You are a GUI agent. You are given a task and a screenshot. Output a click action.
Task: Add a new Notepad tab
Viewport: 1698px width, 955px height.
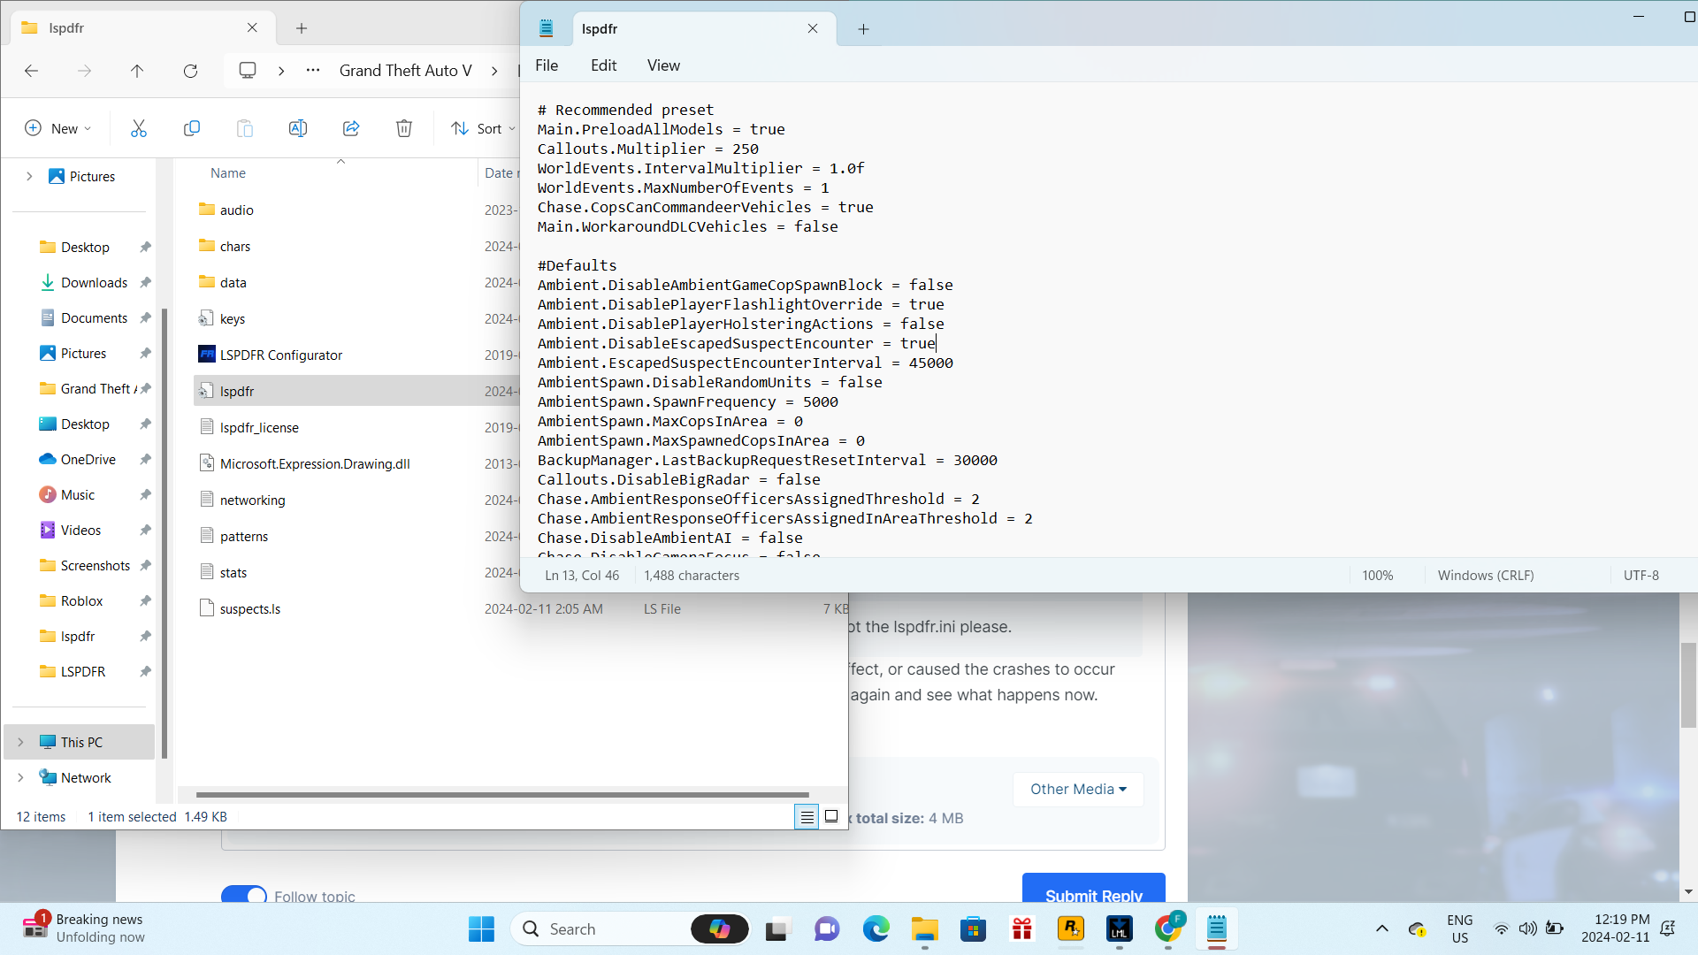tap(863, 29)
